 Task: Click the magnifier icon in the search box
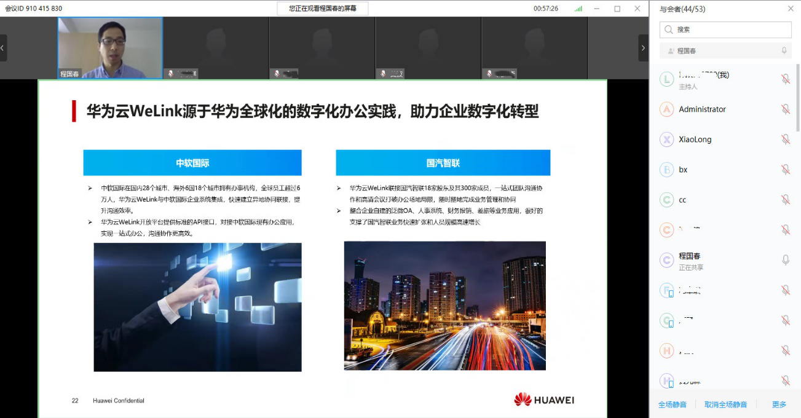[x=669, y=30]
